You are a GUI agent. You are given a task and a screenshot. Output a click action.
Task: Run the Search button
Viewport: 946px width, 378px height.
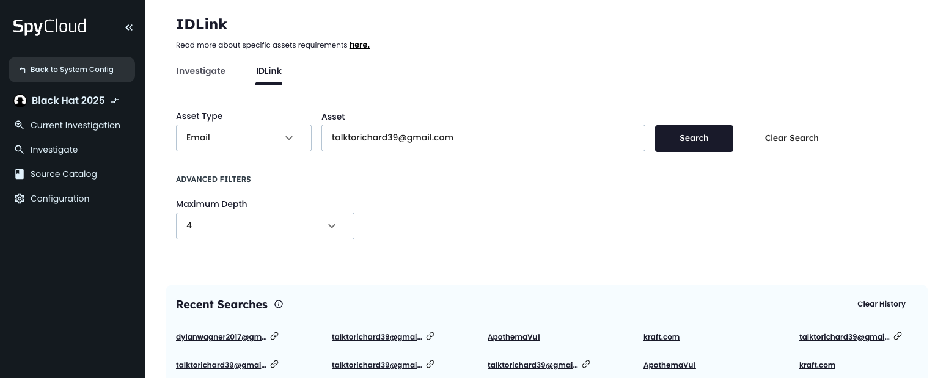coord(694,139)
